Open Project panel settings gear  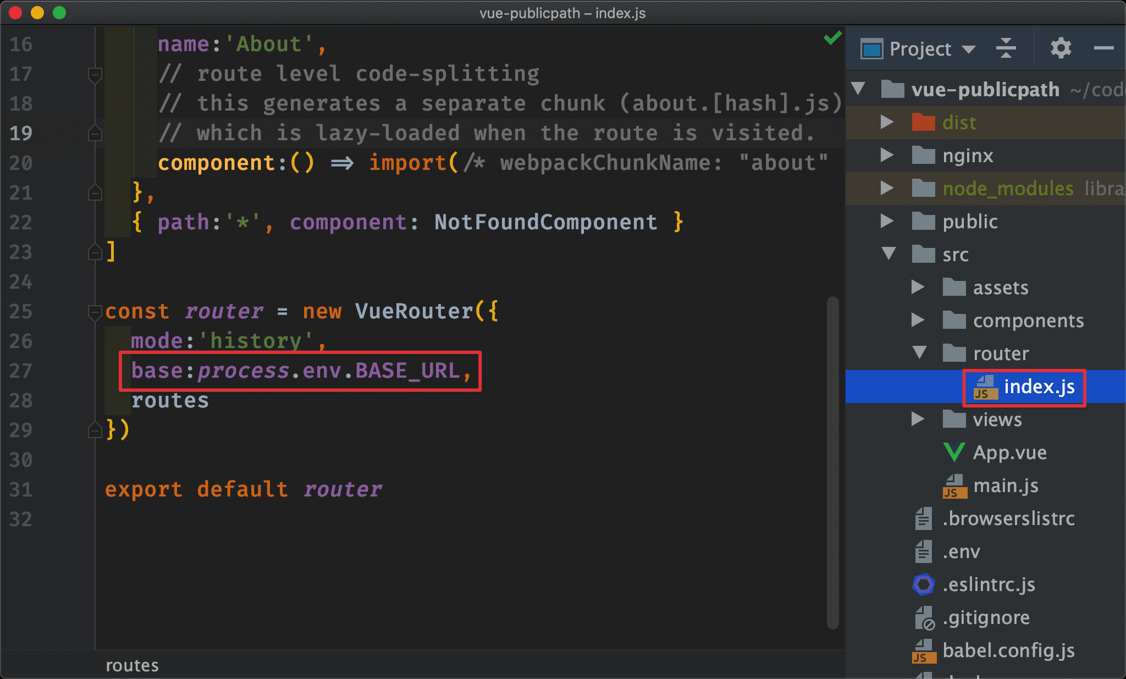[1061, 48]
